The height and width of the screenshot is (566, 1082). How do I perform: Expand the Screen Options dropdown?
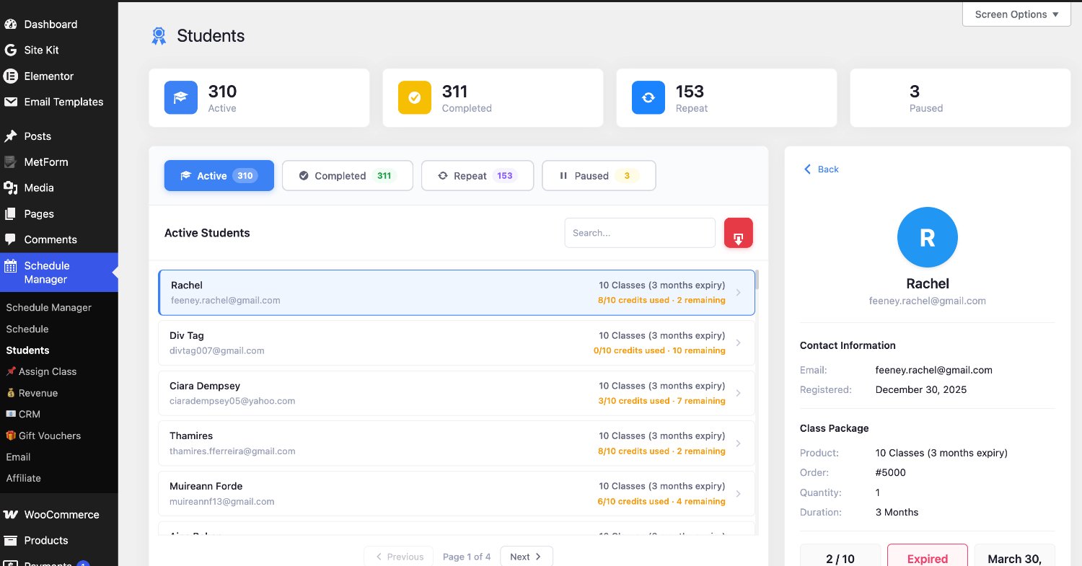coord(1016,14)
